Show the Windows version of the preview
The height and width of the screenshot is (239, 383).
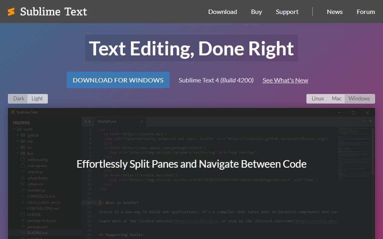coord(359,98)
